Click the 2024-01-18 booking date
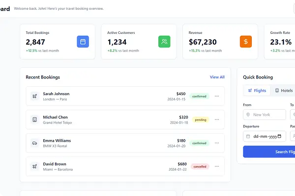 point(179,122)
